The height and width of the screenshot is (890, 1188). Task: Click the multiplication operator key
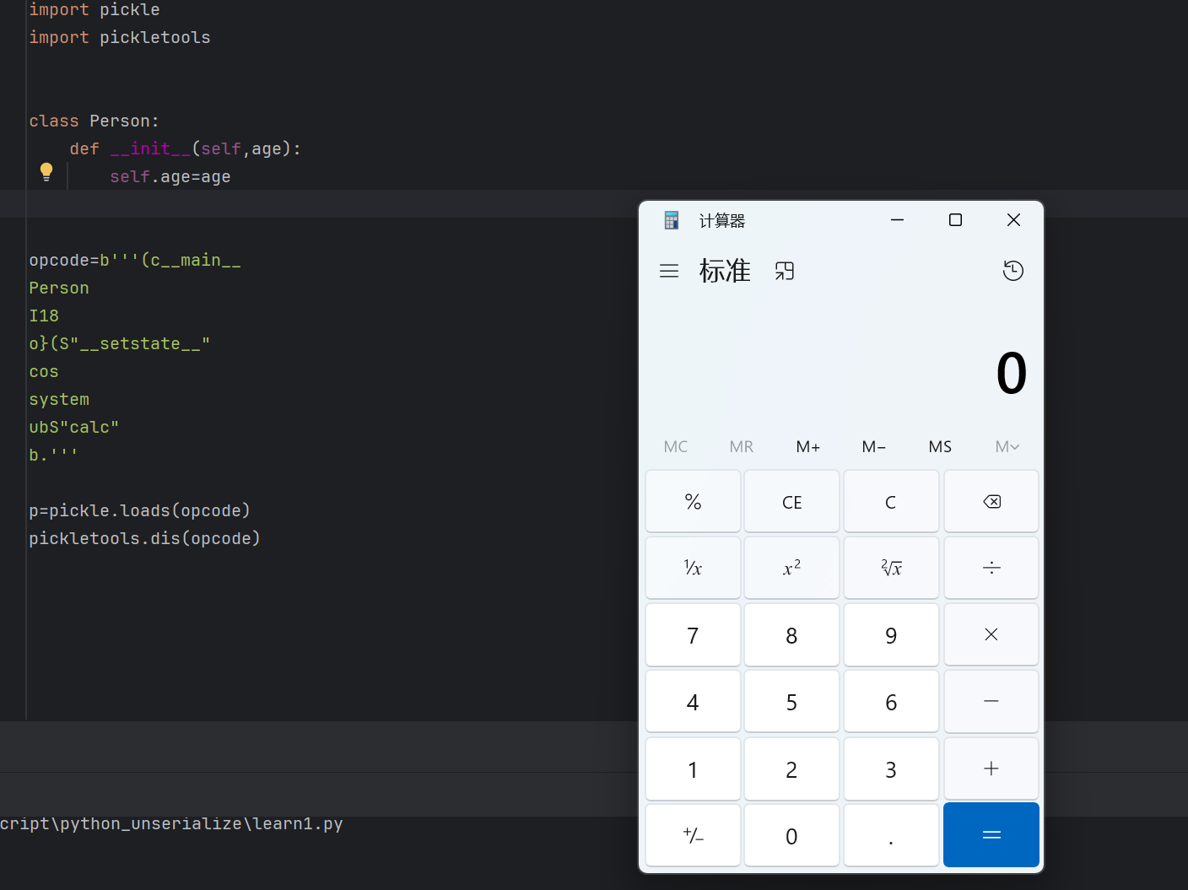pos(991,634)
